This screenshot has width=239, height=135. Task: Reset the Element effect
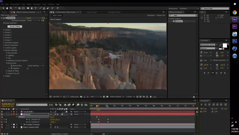tap(29, 18)
